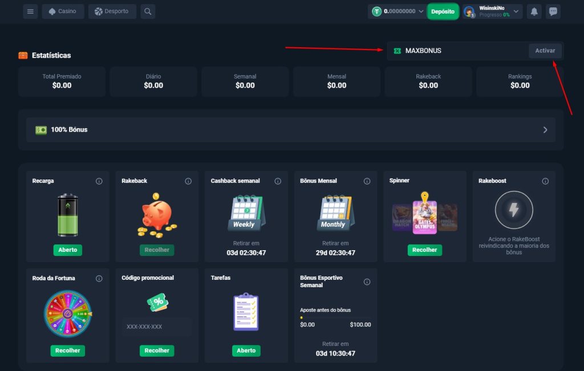Open the WisinskiNo profile avatar
The width and height of the screenshot is (584, 371).
coord(469,11)
